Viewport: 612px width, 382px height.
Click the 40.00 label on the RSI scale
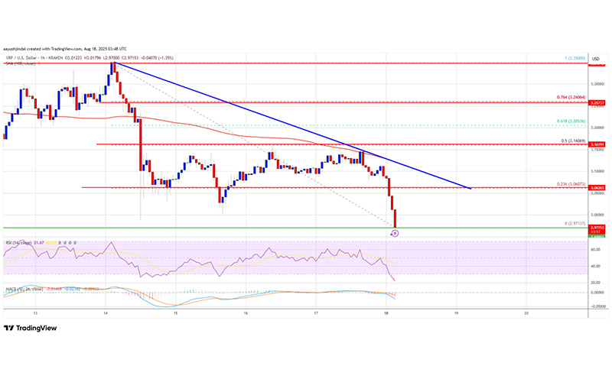(x=596, y=266)
